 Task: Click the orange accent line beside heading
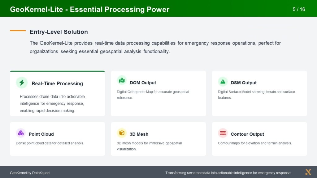tap(18, 31)
